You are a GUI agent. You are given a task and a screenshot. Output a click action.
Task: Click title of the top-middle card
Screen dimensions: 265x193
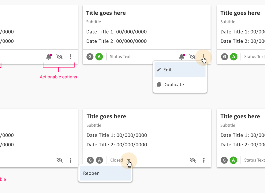(x=106, y=13)
